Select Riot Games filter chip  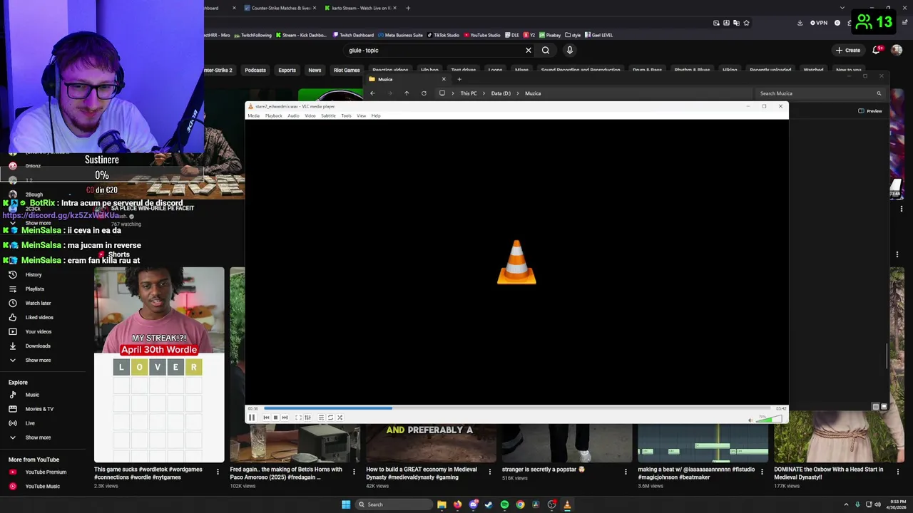coord(347,70)
